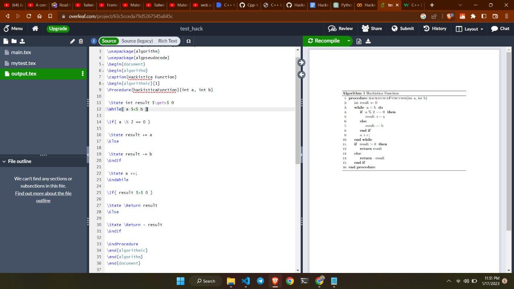Screen dimensions: 514x289
Task: Fold the algorithmic environment at line 8
Action: [x=103, y=83]
